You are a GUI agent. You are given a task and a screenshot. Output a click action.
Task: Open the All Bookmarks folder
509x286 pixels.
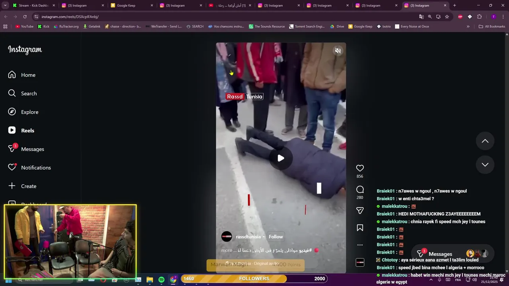coord(492,27)
